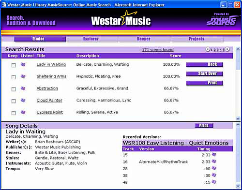242x190 pixels.
Task: Switch to the Finder tab
Action: point(40,39)
